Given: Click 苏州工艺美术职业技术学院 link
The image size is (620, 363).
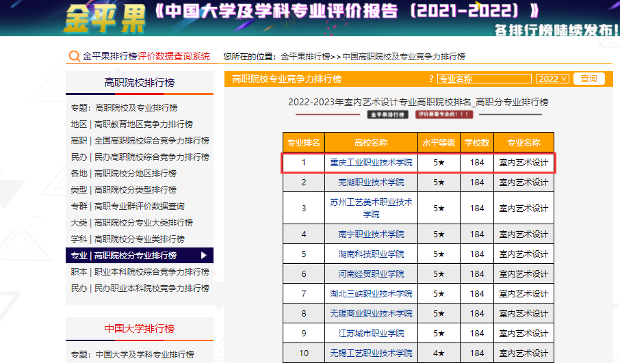Looking at the screenshot, I should pos(371,208).
